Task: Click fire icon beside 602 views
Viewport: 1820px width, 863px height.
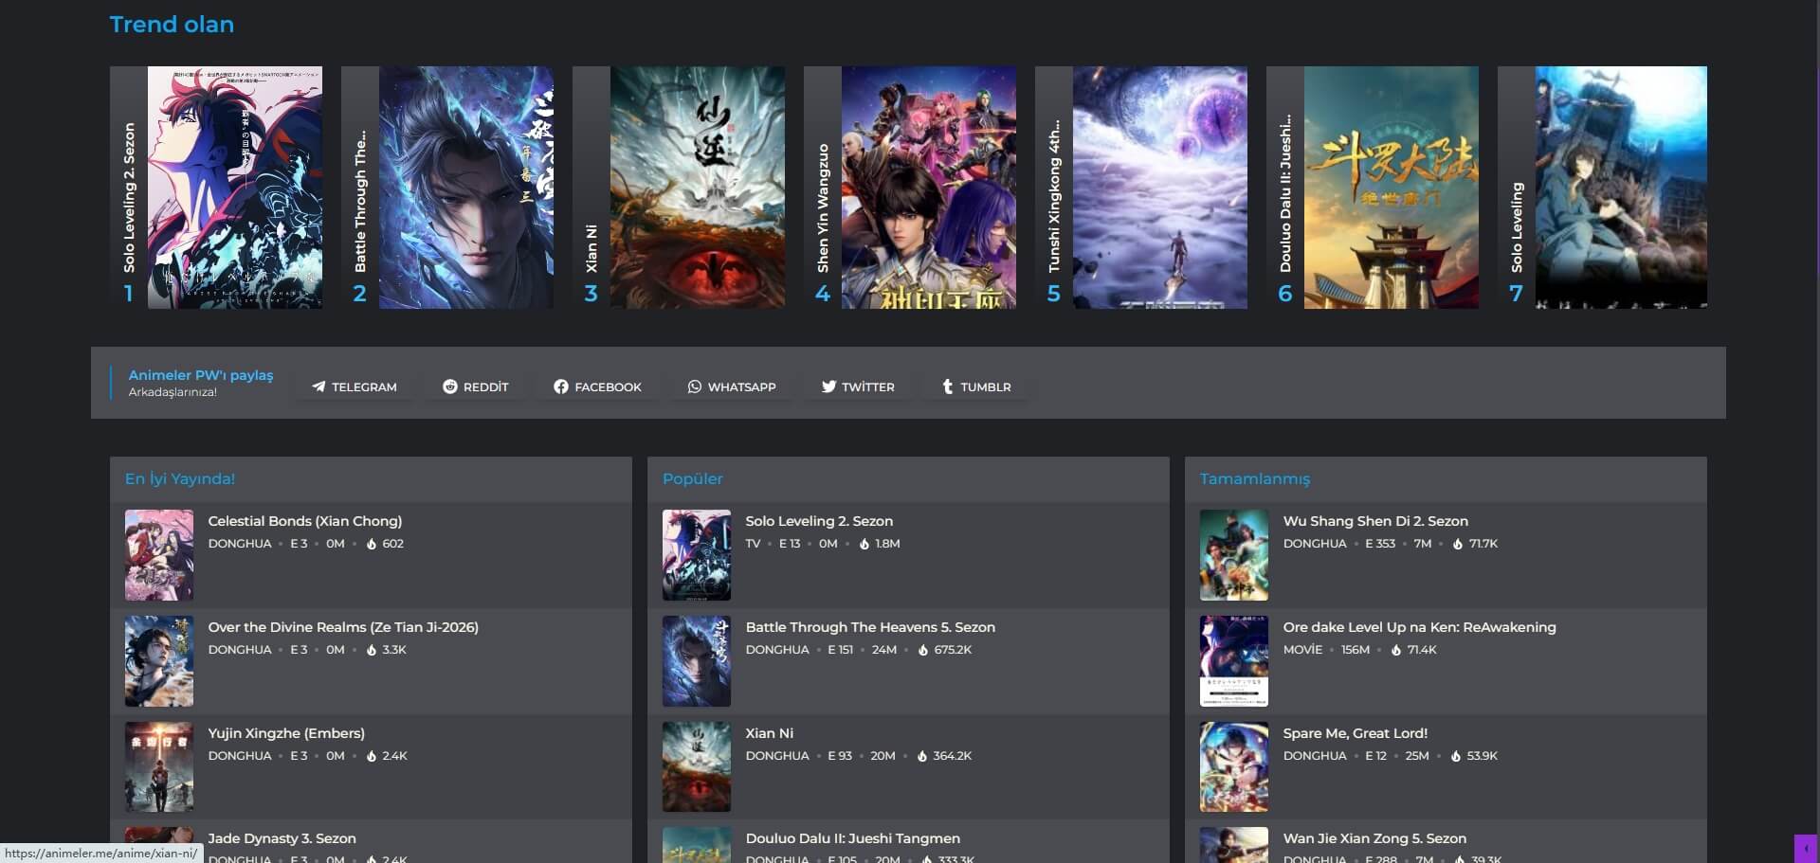Action: [372, 544]
